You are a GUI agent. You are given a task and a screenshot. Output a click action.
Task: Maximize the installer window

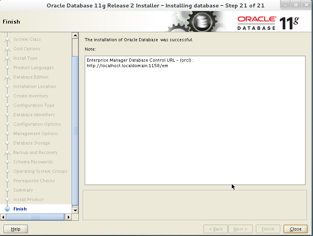[x=296, y=5]
